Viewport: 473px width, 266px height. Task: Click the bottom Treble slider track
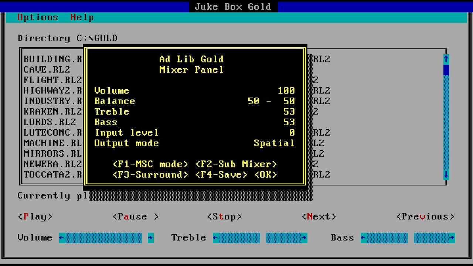click(260, 238)
